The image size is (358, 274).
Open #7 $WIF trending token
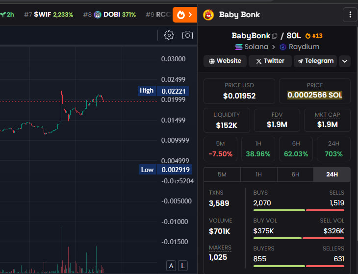coord(49,15)
